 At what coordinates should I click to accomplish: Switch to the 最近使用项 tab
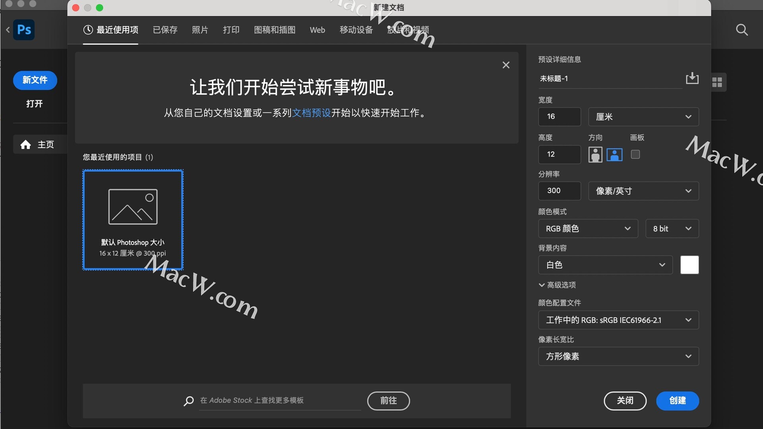(x=110, y=30)
